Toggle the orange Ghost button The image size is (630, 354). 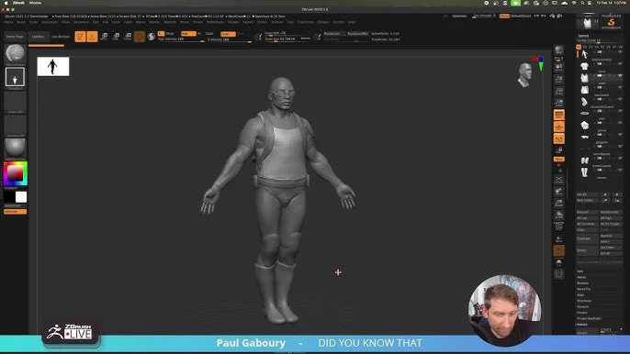(x=559, y=250)
